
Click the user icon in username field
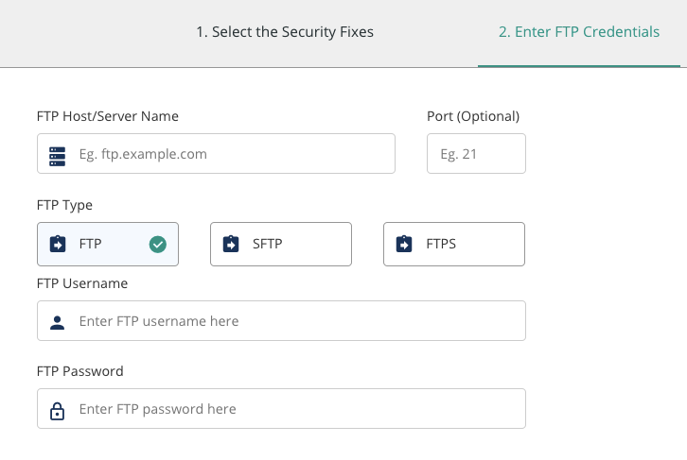tap(58, 322)
